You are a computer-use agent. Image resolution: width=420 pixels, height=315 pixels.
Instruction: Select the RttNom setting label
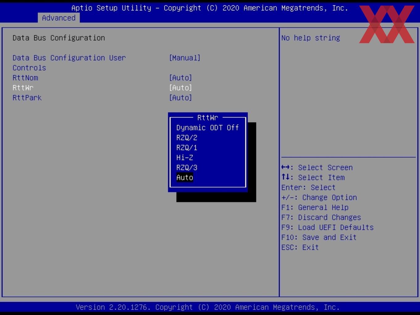(25, 78)
